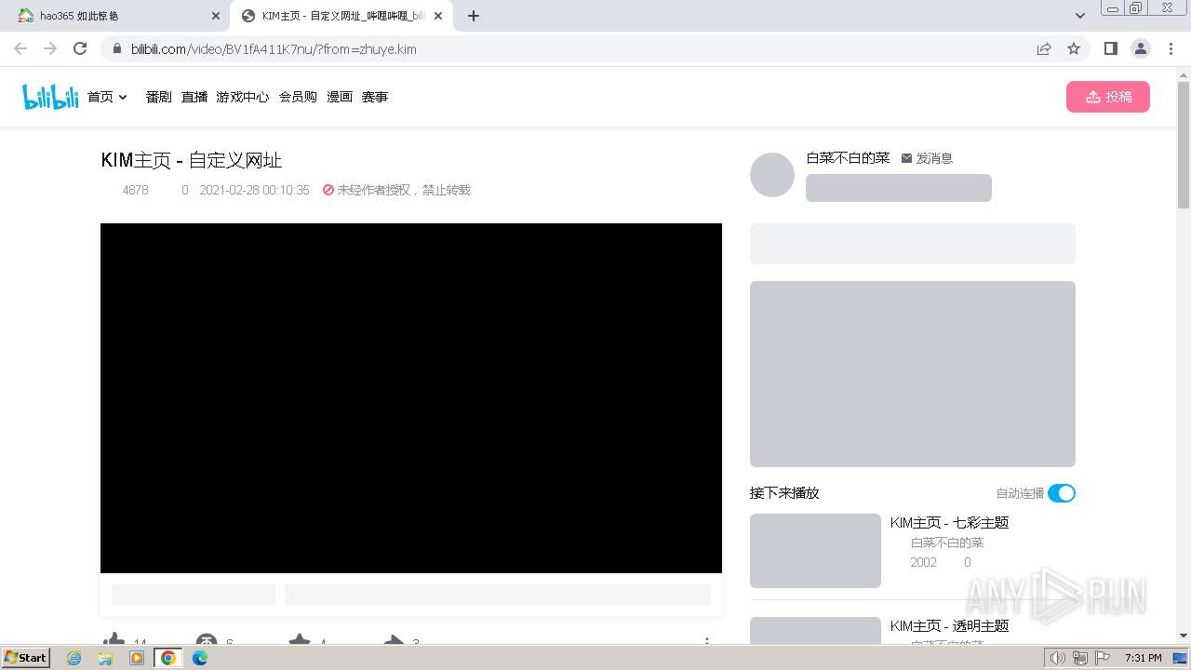Open the 番剧 navigation link
The height and width of the screenshot is (670, 1191).
158,97
